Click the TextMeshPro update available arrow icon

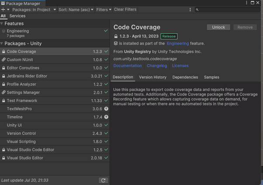tap(106, 109)
